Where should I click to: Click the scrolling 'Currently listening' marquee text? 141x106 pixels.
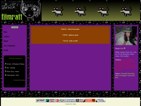click(x=19, y=80)
